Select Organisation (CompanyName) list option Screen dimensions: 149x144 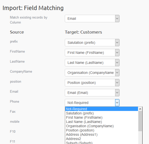[102, 126]
